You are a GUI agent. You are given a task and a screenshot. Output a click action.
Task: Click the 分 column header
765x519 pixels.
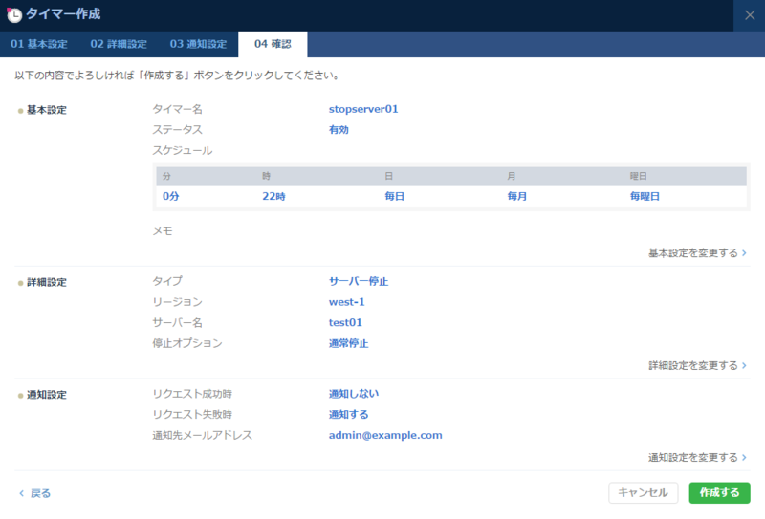pyautogui.click(x=166, y=176)
